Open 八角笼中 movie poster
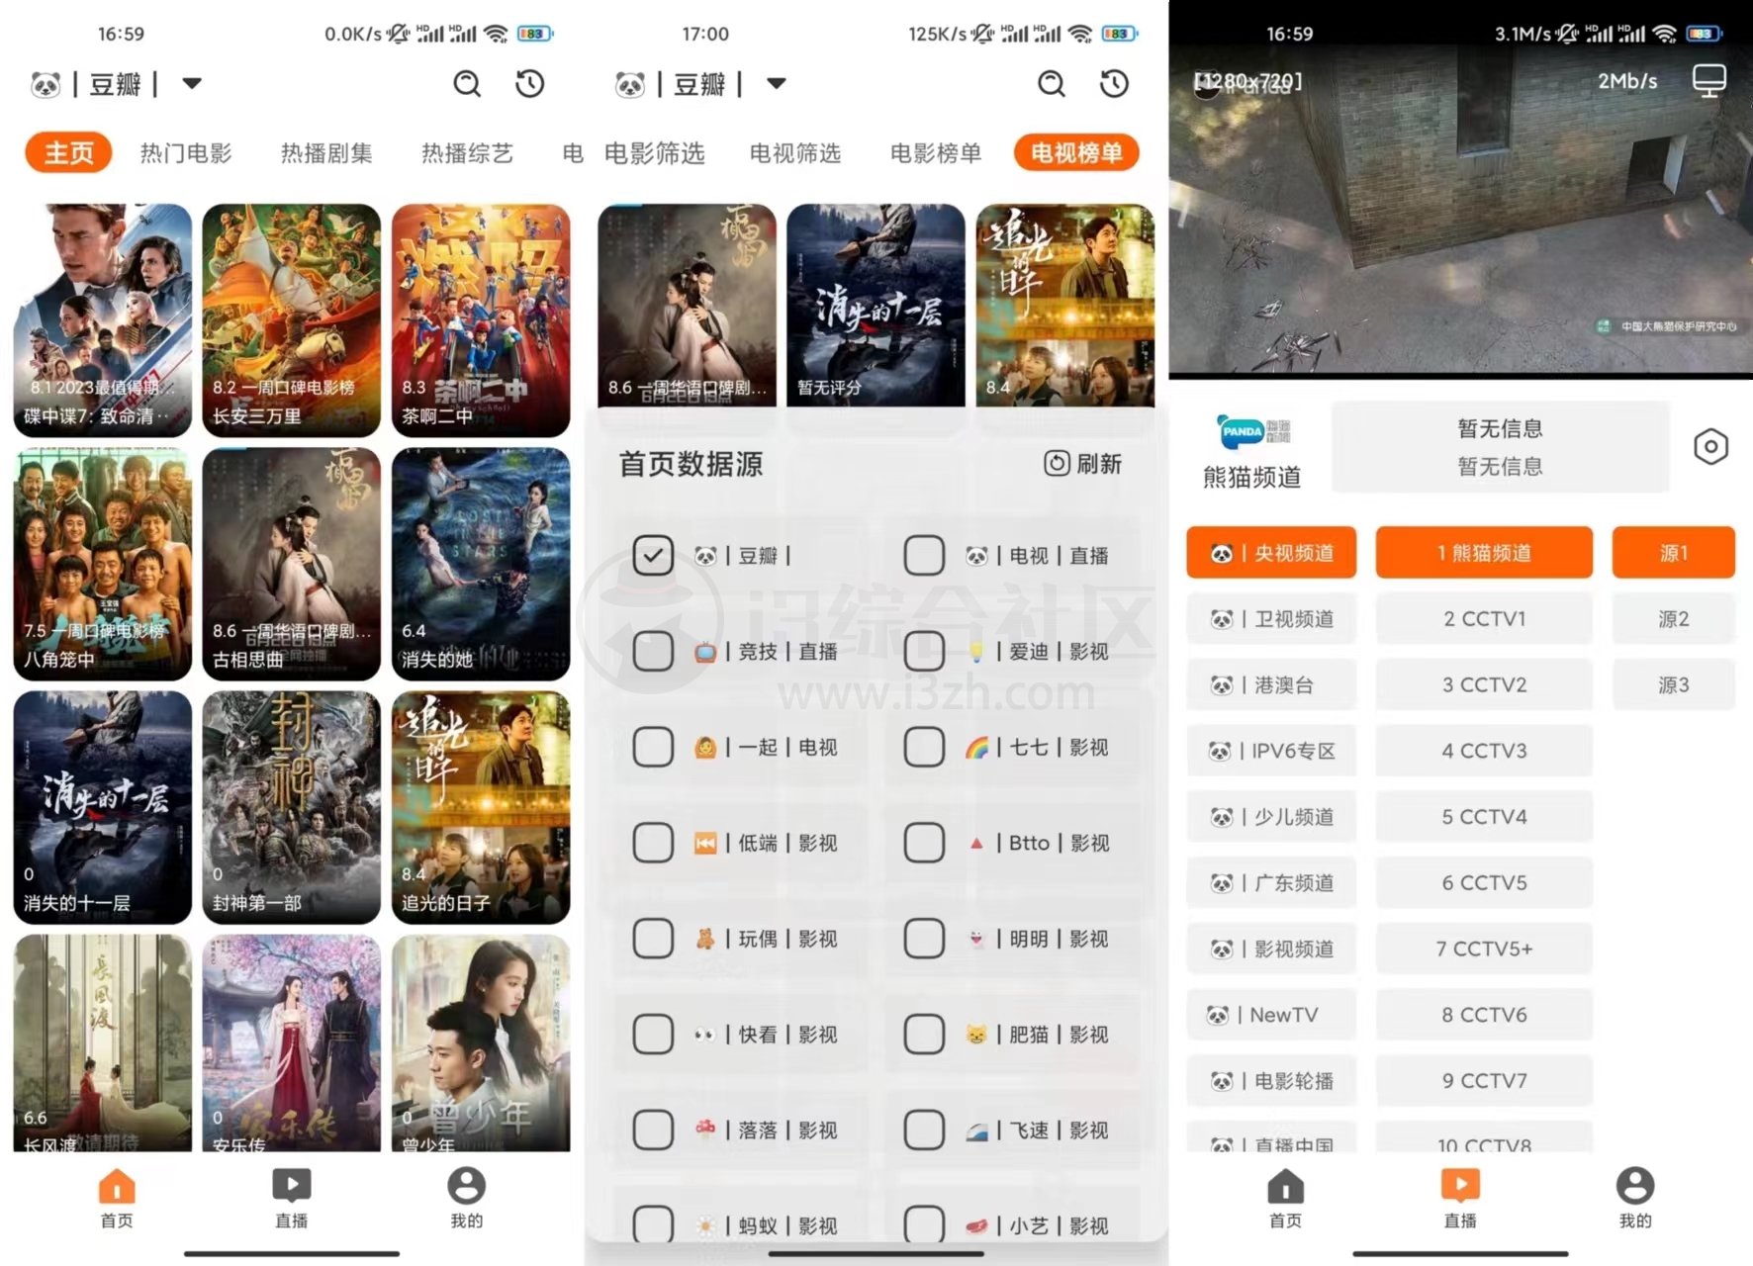 click(x=103, y=564)
